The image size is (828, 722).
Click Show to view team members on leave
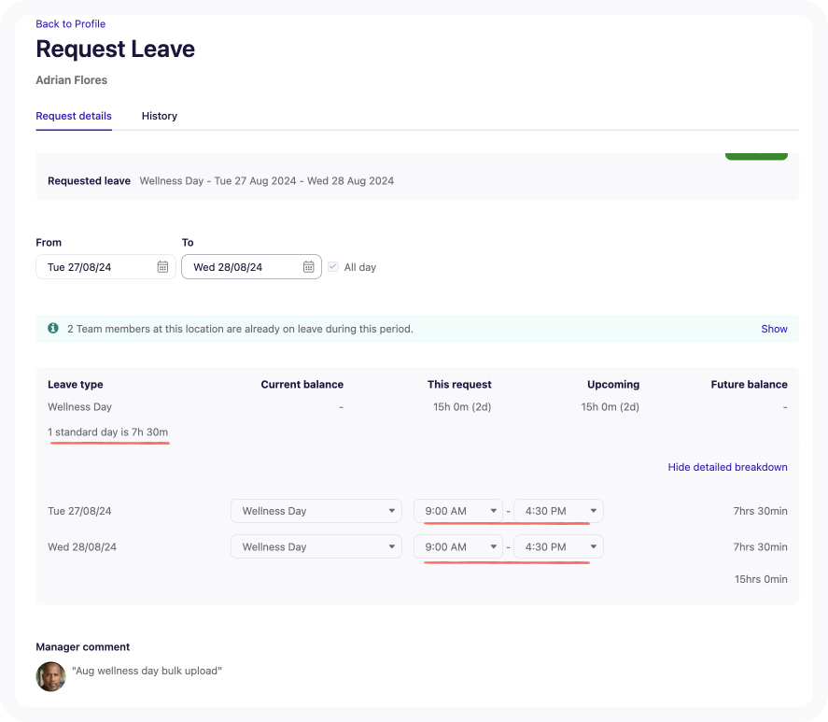774,329
